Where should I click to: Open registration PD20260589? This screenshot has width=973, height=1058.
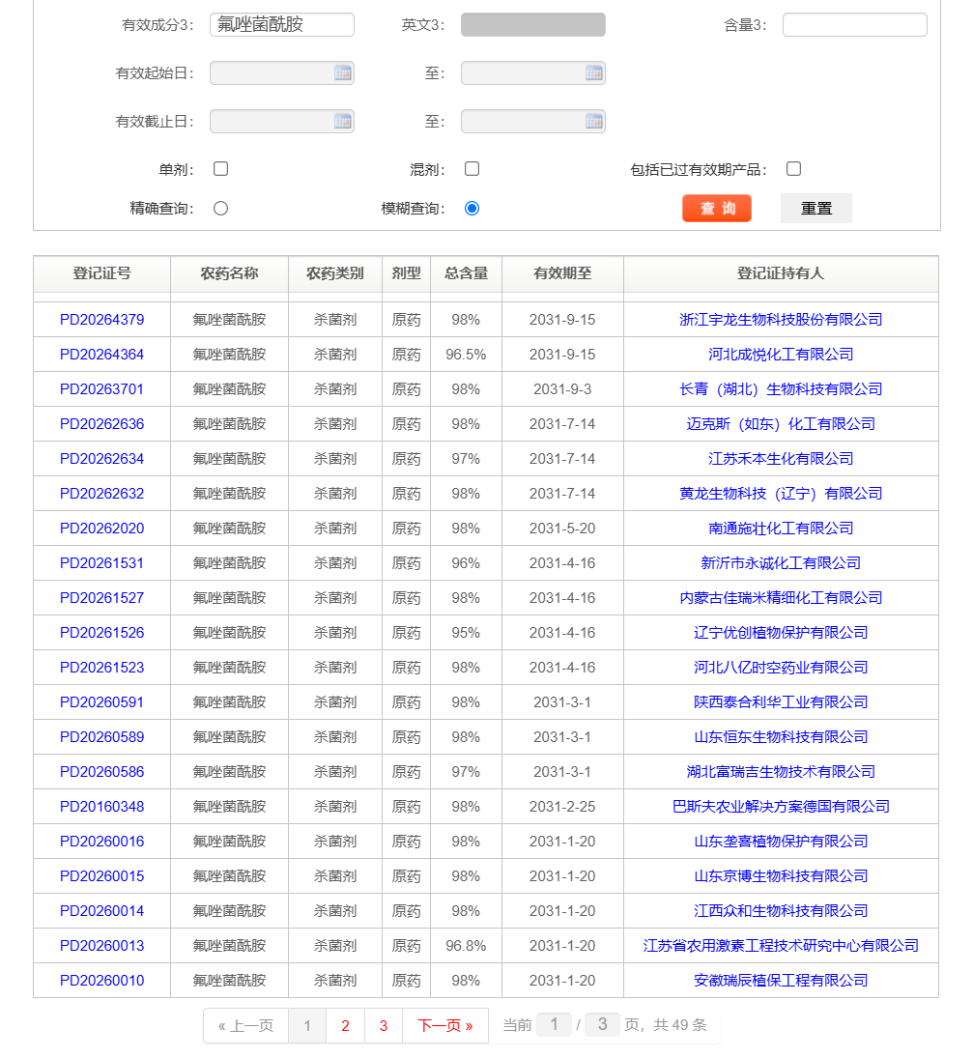pos(101,737)
